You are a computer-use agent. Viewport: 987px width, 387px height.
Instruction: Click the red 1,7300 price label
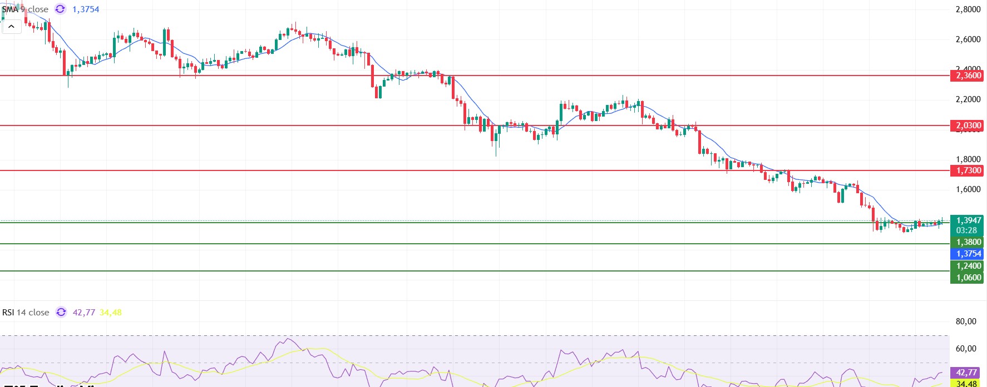[968, 170]
